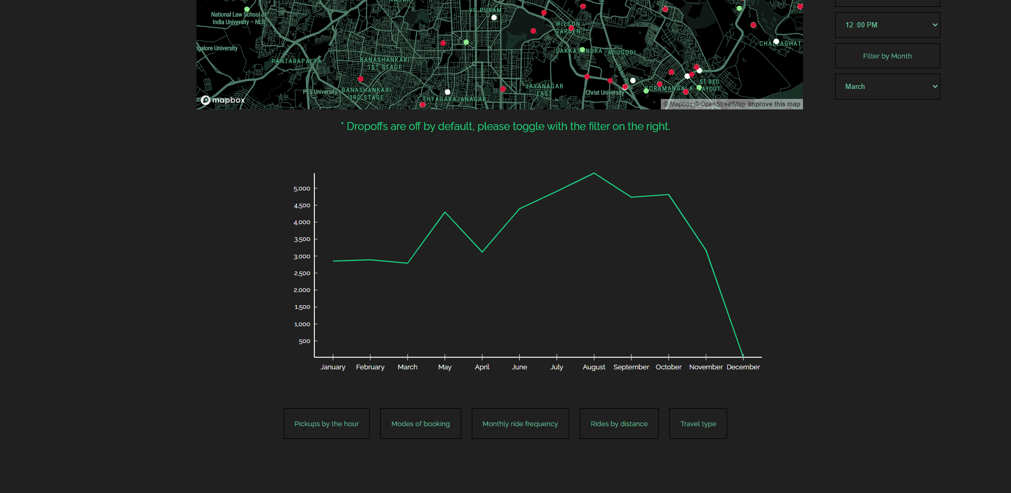Open the © OpenStreetMap attribution link
Image resolution: width=1011 pixels, height=493 pixels.
pyautogui.click(x=719, y=104)
